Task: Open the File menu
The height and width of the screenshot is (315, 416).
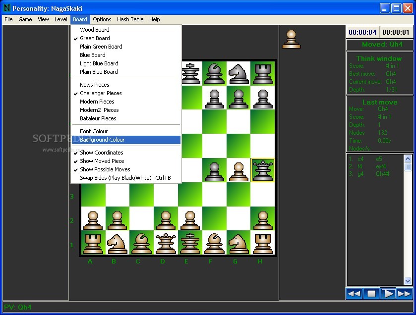Action: click(x=8, y=19)
